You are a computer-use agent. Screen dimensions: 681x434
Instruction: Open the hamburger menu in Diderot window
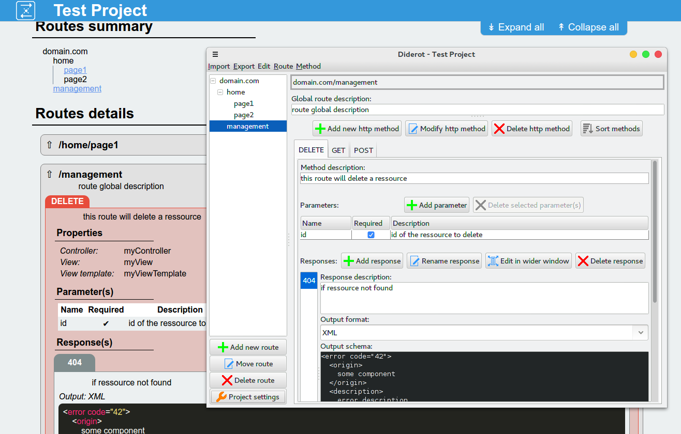(x=215, y=54)
